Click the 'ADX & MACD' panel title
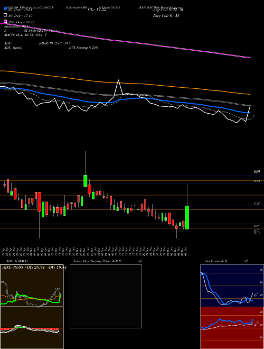 coord(17,261)
